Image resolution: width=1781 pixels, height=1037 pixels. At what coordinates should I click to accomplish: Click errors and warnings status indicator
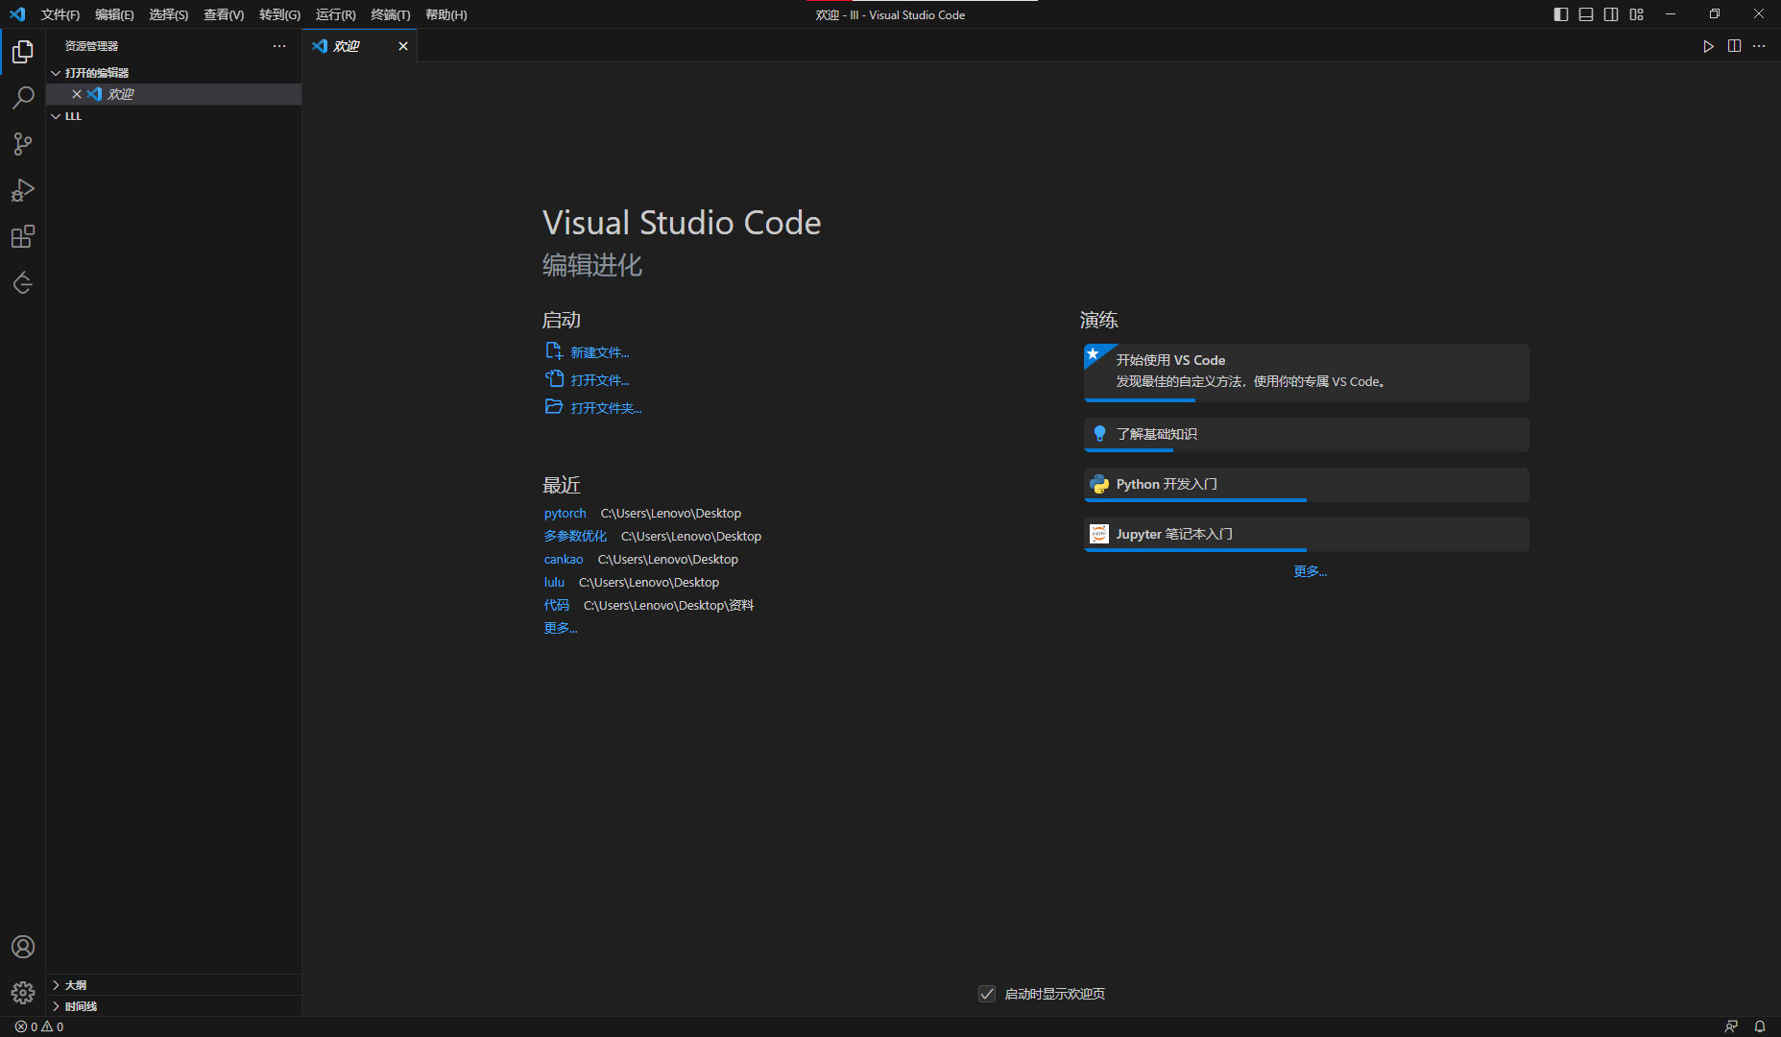click(39, 1026)
